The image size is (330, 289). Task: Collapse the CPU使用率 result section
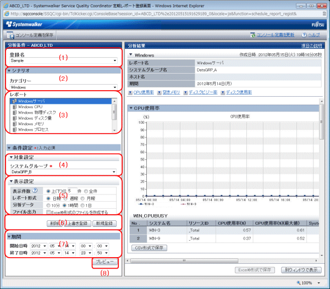pos(131,108)
